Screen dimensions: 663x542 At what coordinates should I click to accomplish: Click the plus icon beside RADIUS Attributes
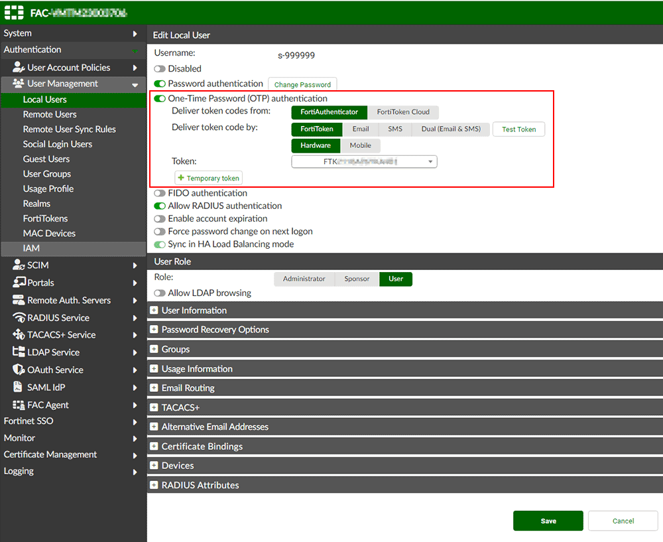(x=154, y=485)
